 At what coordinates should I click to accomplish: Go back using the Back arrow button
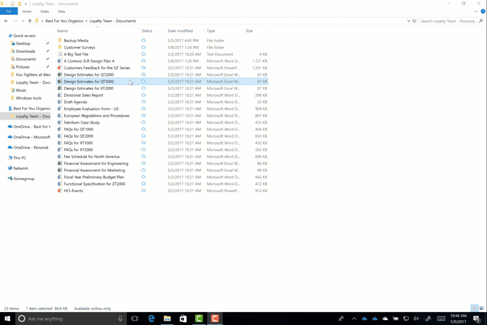[x=6, y=21]
